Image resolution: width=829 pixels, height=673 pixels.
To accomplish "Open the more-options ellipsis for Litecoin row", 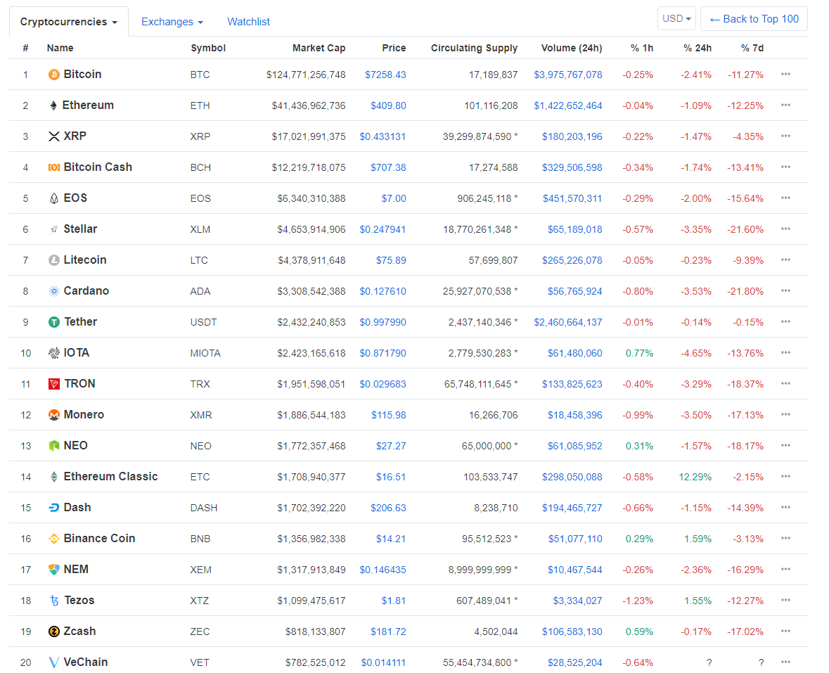I will point(785,259).
